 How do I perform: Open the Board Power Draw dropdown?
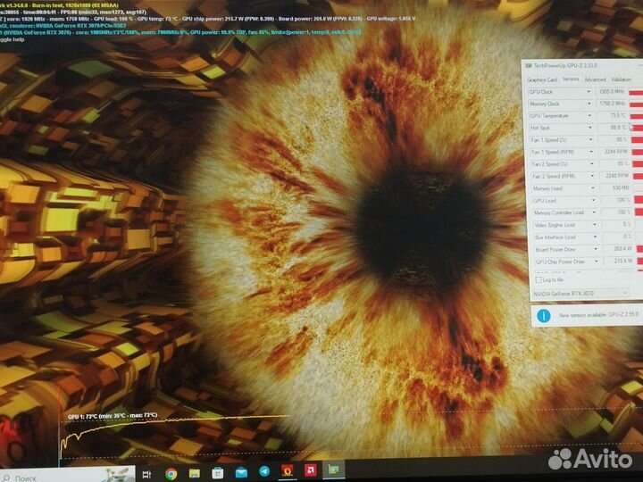tap(596, 249)
